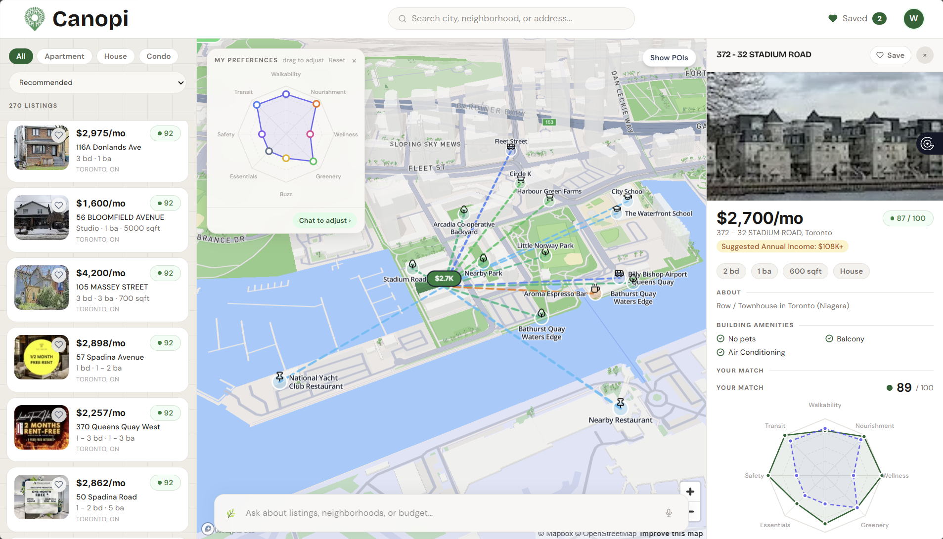Click the 372 Stadium Road property photo
The height and width of the screenshot is (539, 943).
(825, 136)
